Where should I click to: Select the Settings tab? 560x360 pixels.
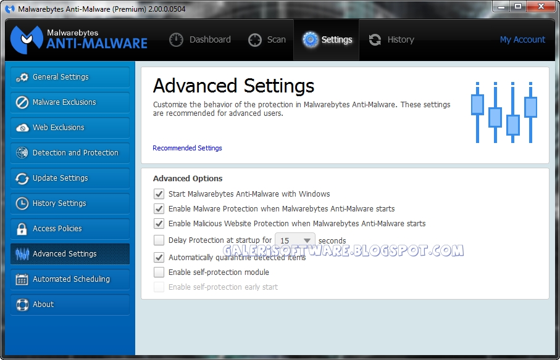[x=327, y=39]
